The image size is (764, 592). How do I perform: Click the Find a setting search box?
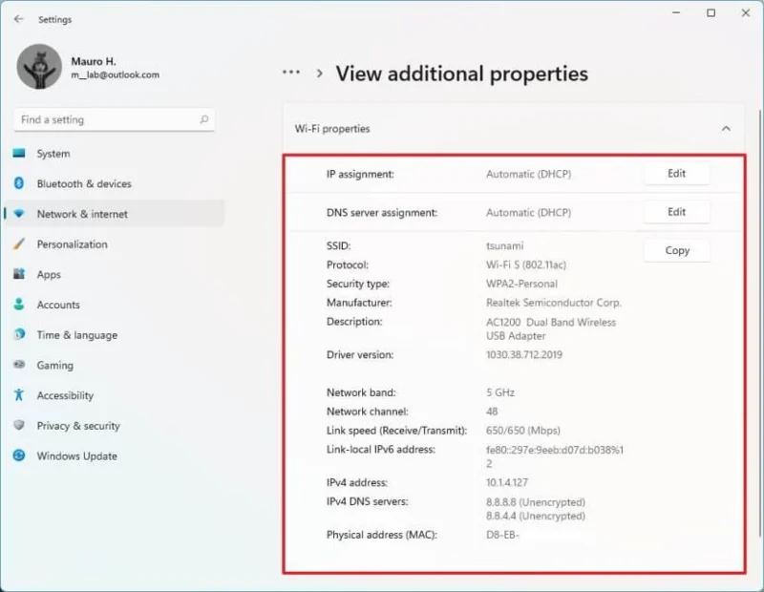pos(115,119)
